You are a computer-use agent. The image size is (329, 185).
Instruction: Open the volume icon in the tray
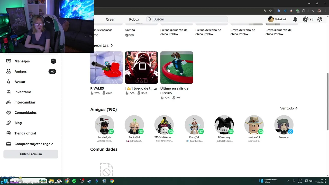coord(311,181)
